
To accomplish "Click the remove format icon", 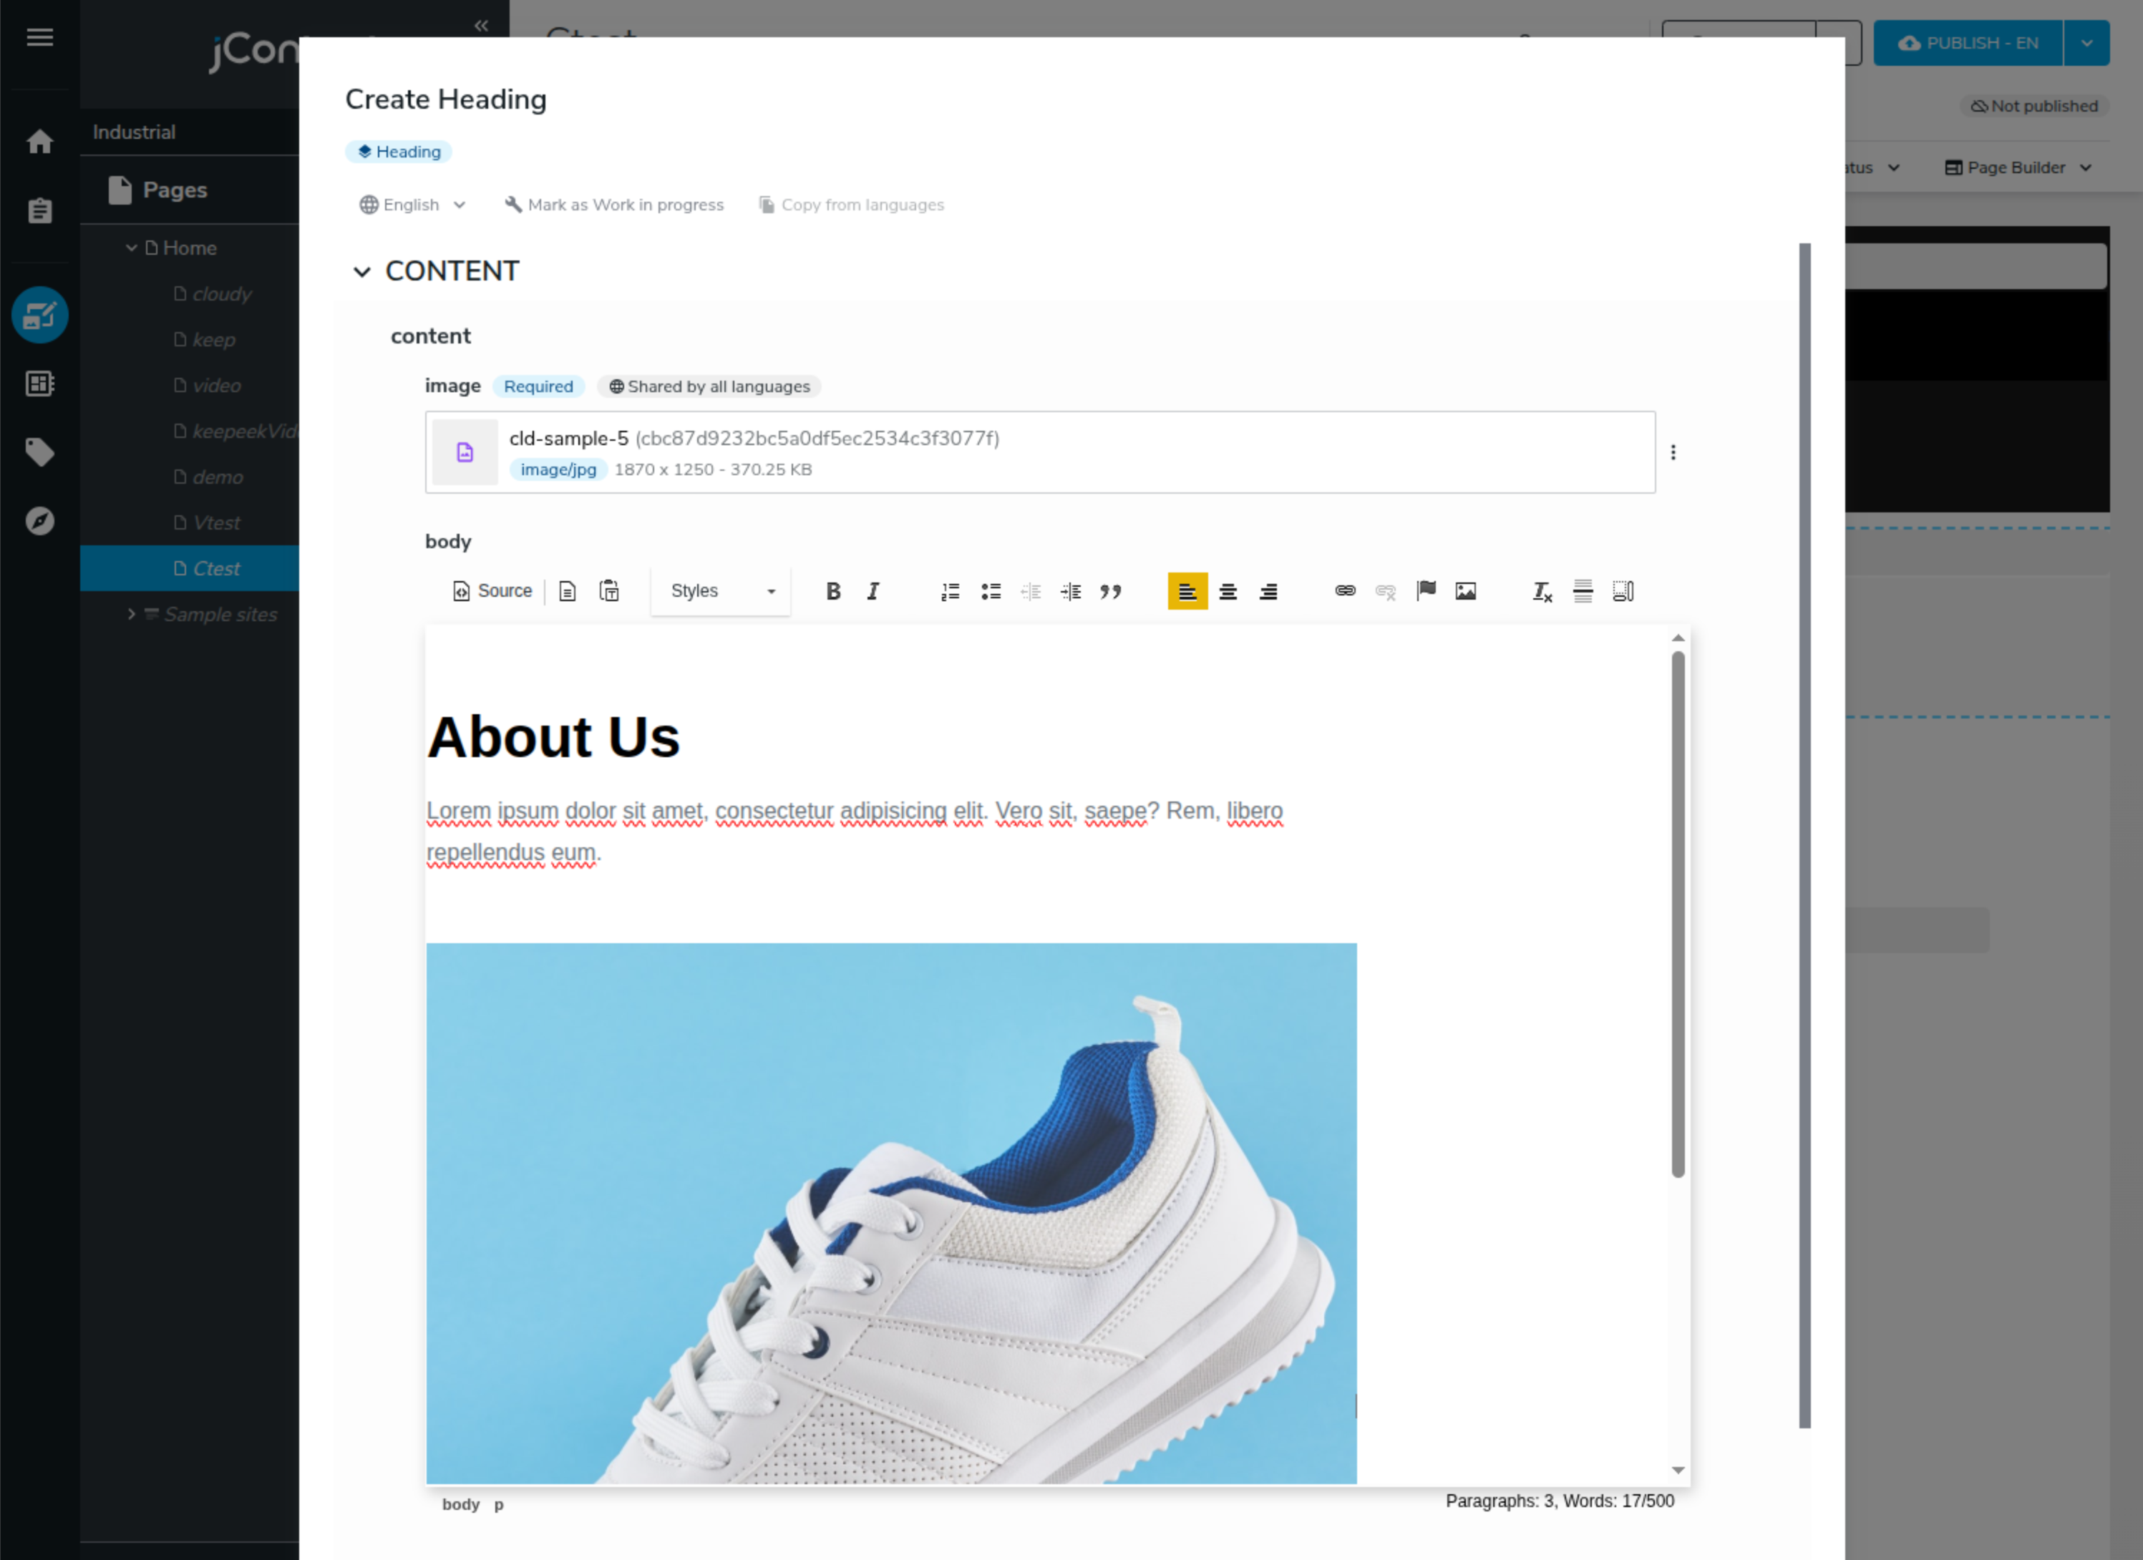I will (x=1542, y=592).
